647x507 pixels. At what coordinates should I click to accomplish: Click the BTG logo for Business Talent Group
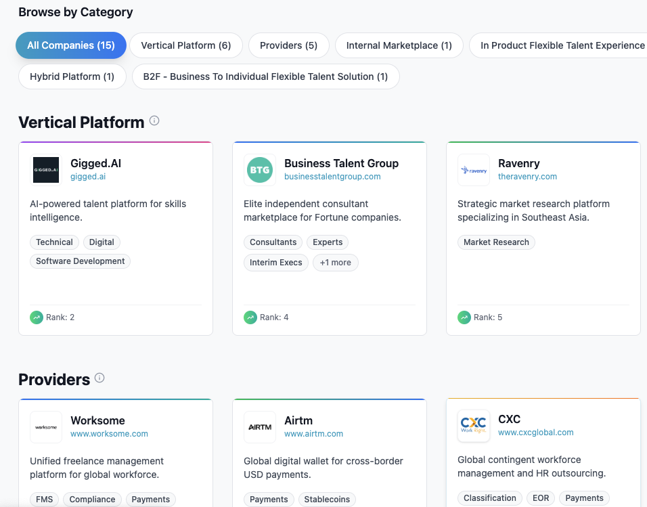(259, 170)
